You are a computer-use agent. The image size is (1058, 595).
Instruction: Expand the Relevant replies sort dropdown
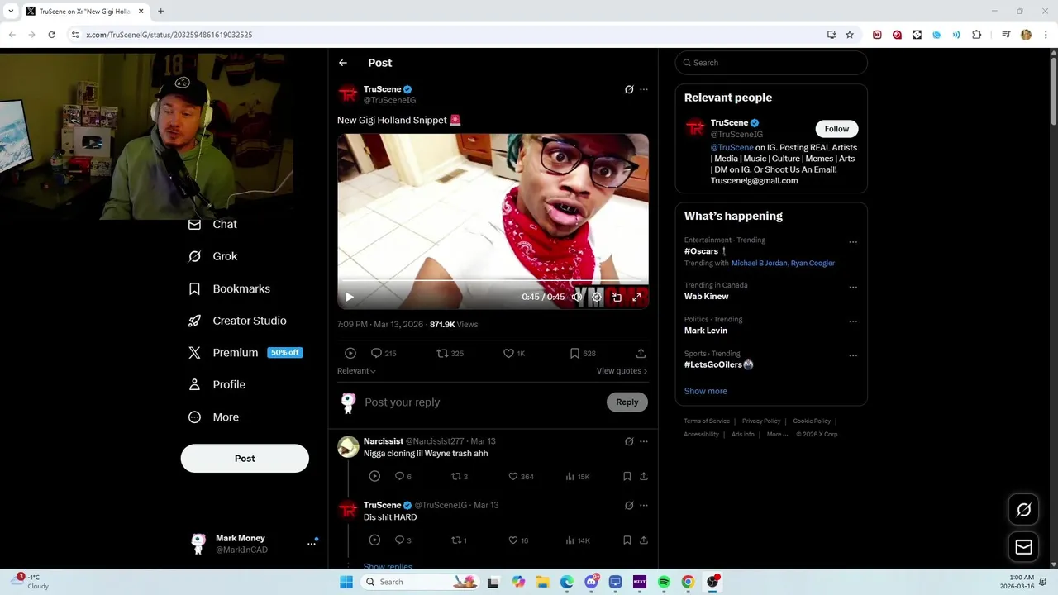click(x=356, y=371)
